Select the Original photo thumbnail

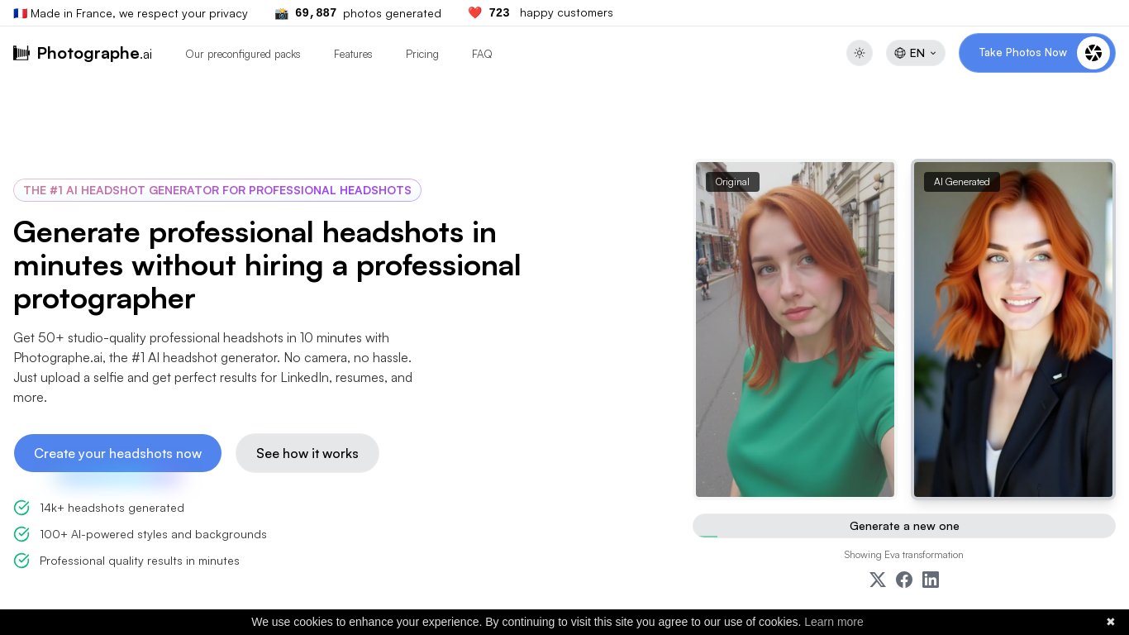pos(794,329)
